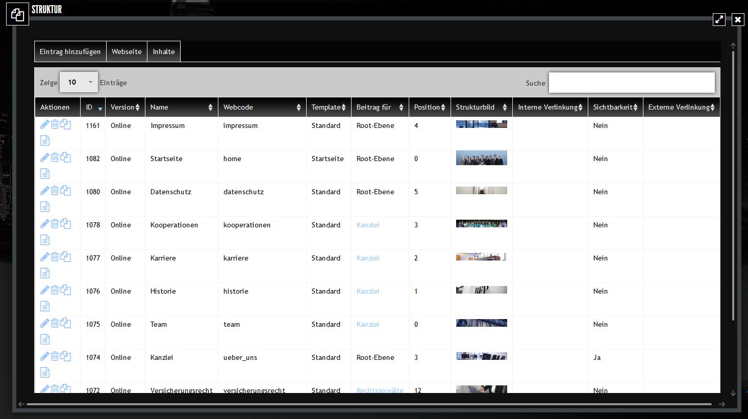The image size is (748, 419).
Task: Click the horizontal scrollbar left arrow
Action: coord(21,404)
